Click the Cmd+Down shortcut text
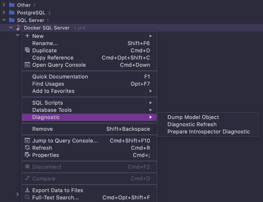263x202 pixels. point(135,65)
